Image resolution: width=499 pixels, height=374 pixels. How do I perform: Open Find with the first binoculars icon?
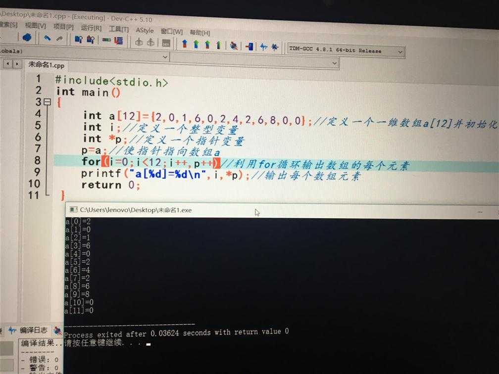(x=78, y=39)
